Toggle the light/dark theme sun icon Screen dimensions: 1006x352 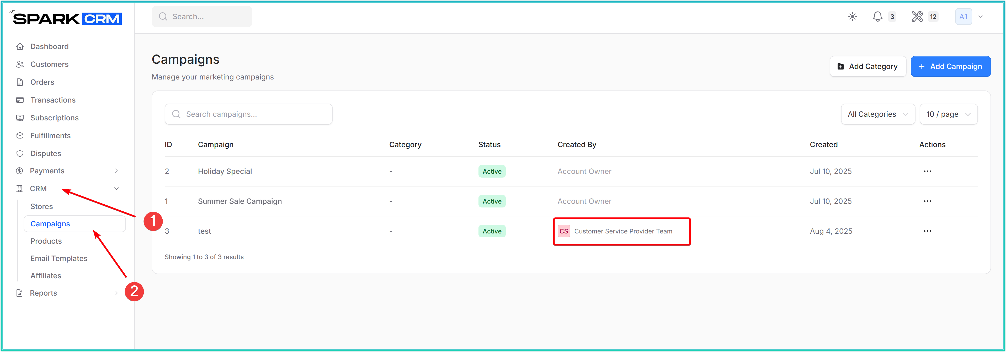pyautogui.click(x=852, y=17)
